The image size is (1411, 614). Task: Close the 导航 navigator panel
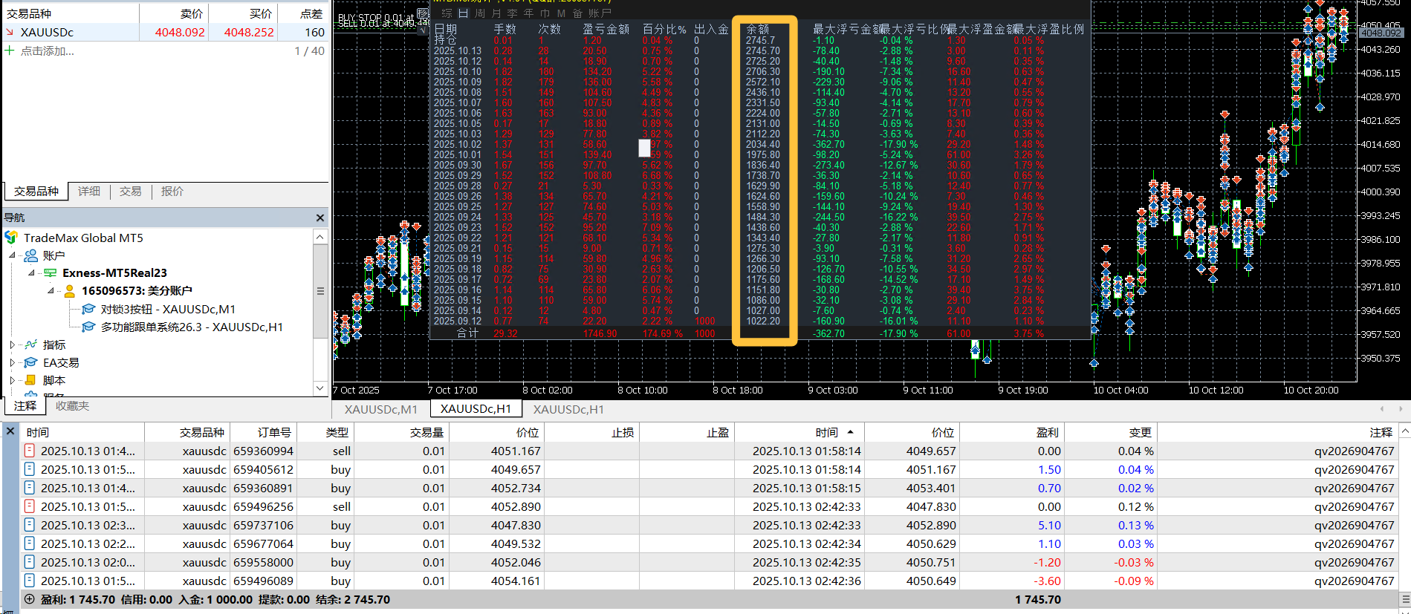coord(320,218)
